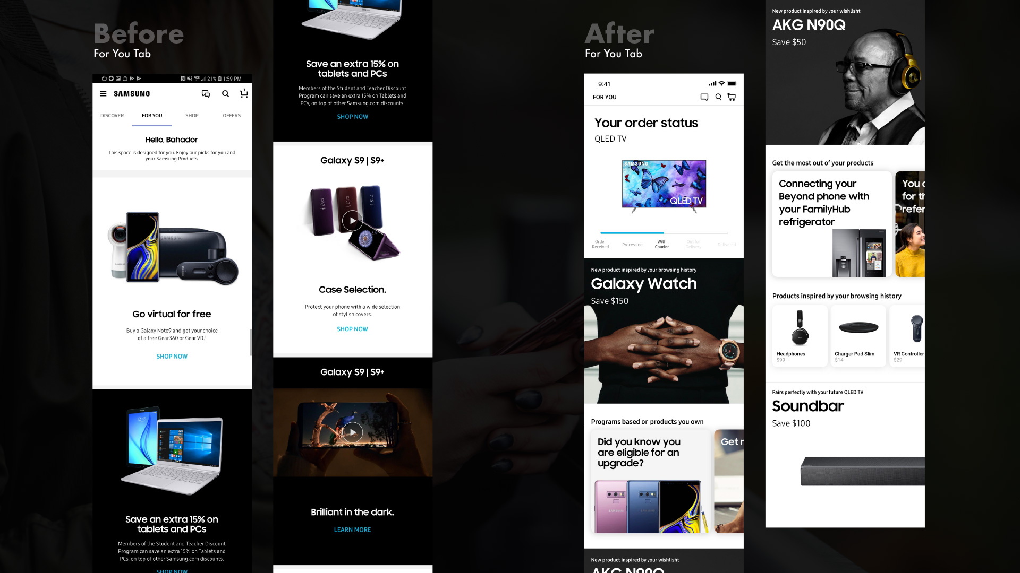Open cart icon in After header
The image size is (1020, 573).
(732, 97)
